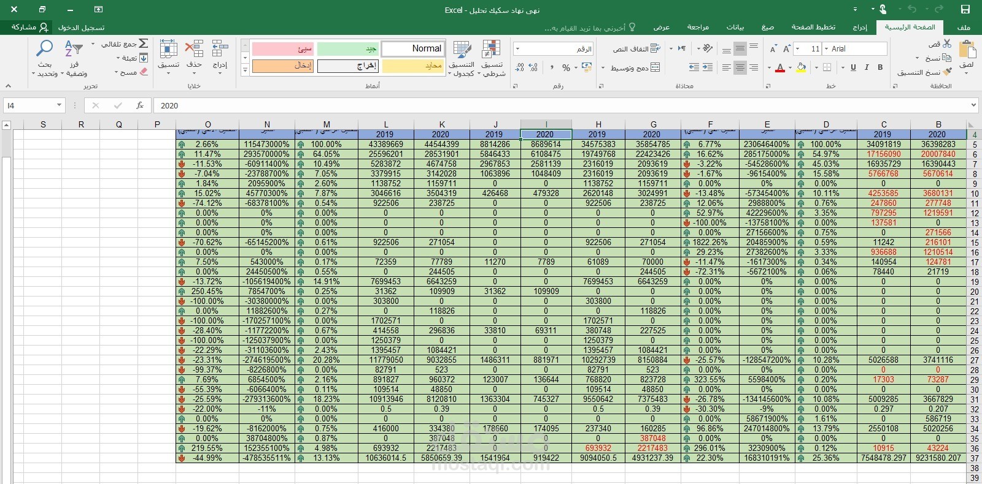The image size is (982, 484).
Task: Toggle Middle vertical alignment
Action: 740,48
